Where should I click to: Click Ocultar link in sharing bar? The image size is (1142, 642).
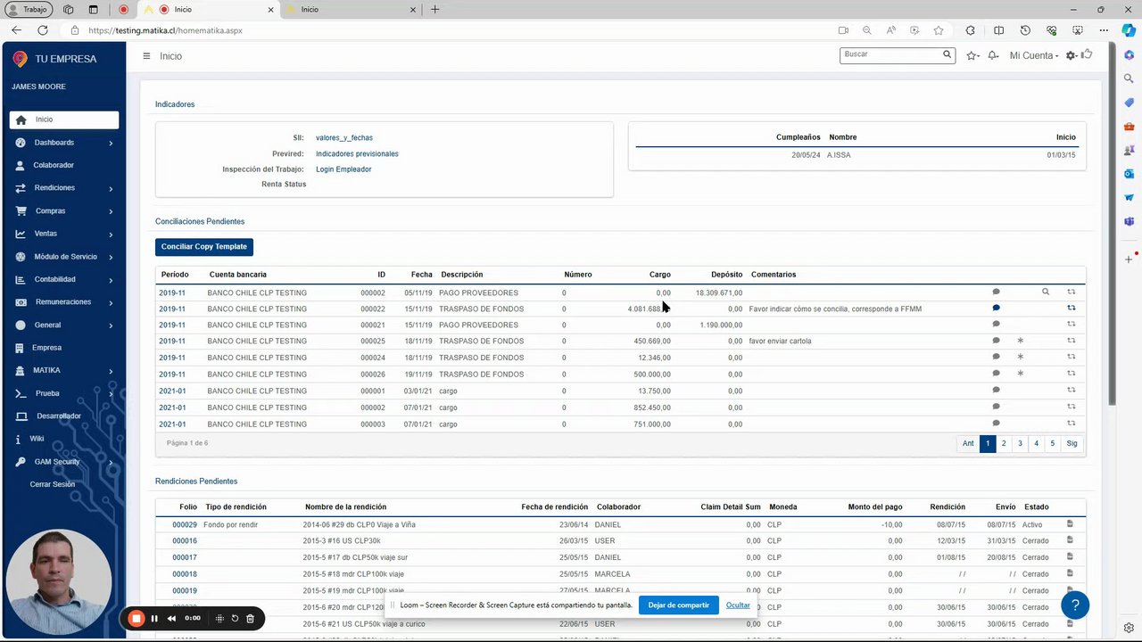pos(738,605)
